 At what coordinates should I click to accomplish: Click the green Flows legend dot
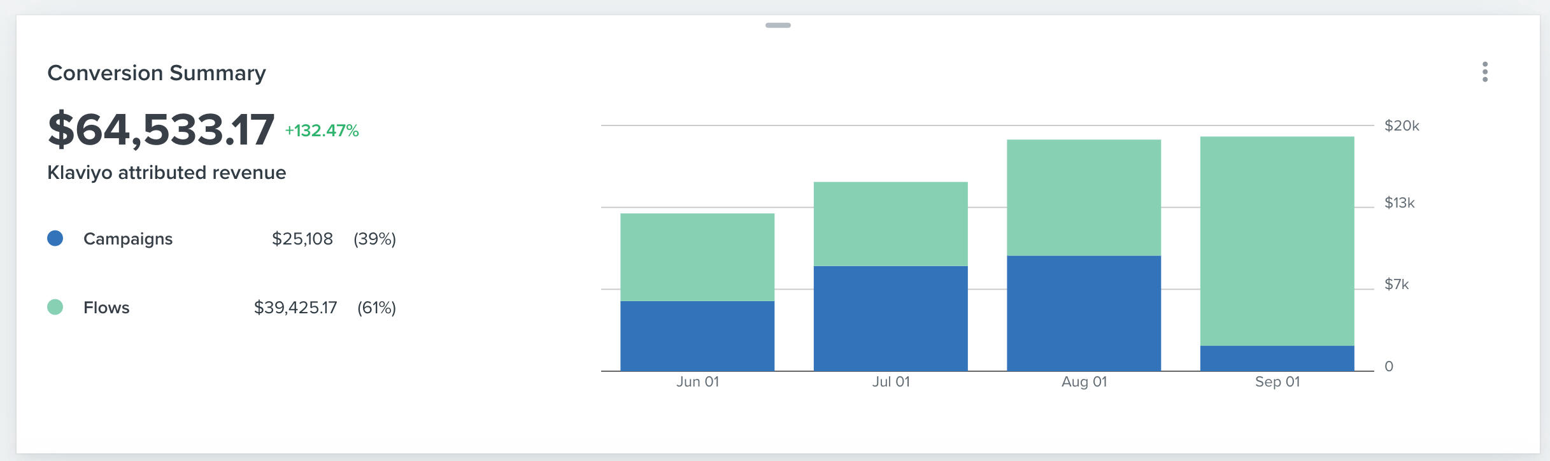[x=55, y=307]
